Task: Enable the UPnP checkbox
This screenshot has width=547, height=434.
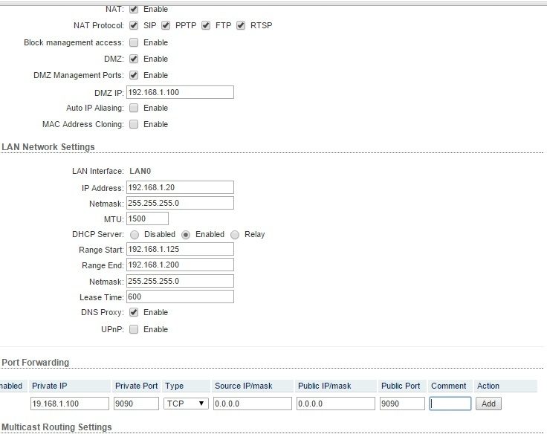Action: 134,329
